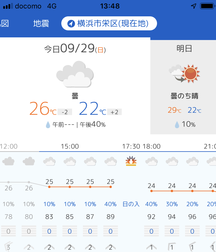Viewport: 216px width, 252px height.
Task: Tap the large cloudy weather icon for today
Action: pyautogui.click(x=75, y=74)
